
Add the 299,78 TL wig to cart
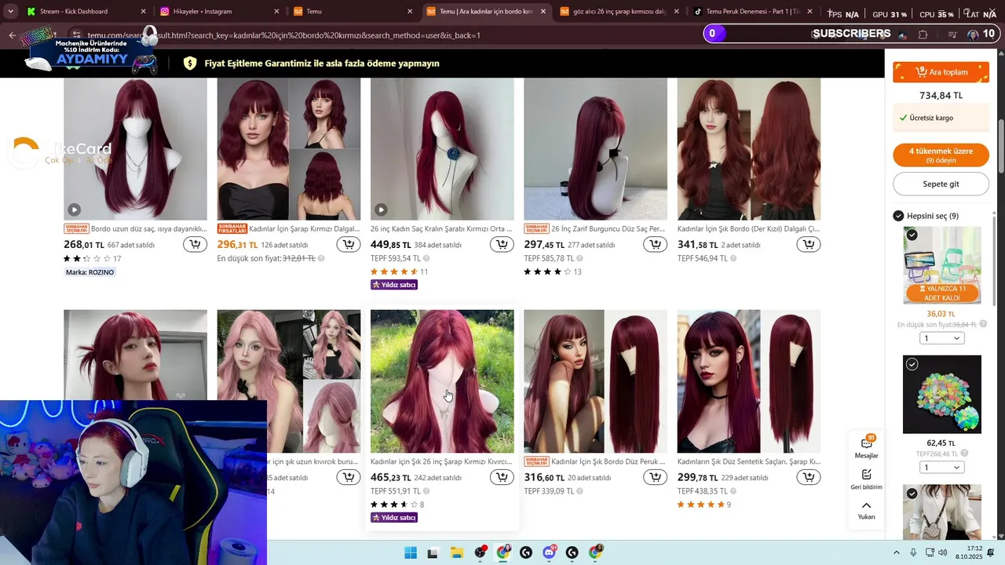tap(809, 477)
